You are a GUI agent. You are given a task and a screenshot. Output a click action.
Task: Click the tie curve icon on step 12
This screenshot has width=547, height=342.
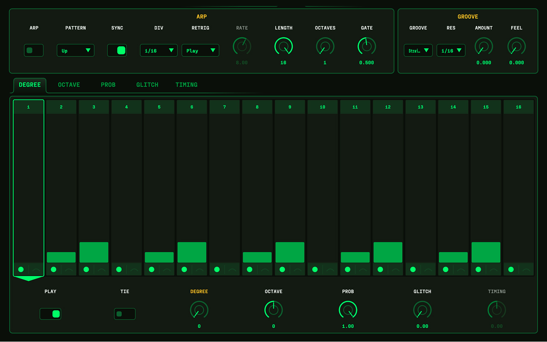(396, 269)
